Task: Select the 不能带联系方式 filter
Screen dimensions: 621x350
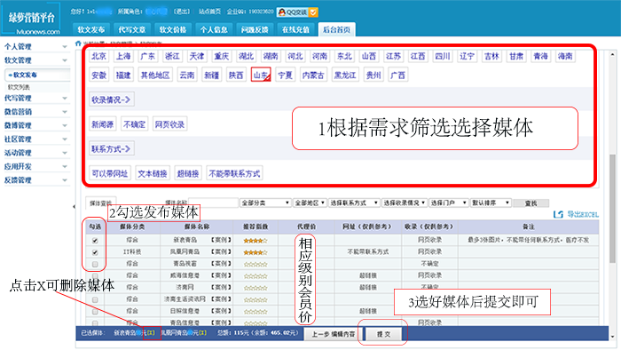Action: point(234,173)
